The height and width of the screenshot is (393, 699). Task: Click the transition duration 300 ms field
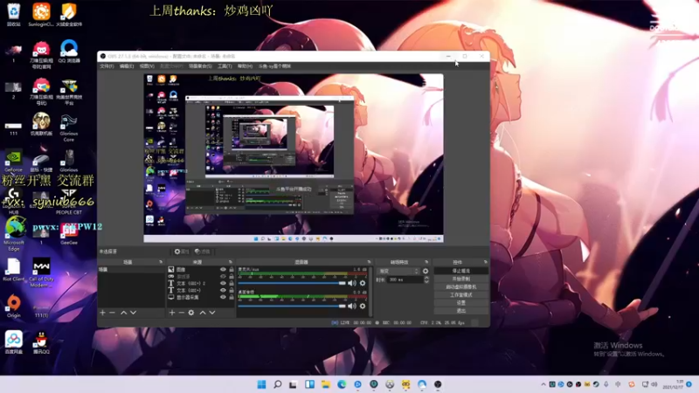[x=405, y=279]
